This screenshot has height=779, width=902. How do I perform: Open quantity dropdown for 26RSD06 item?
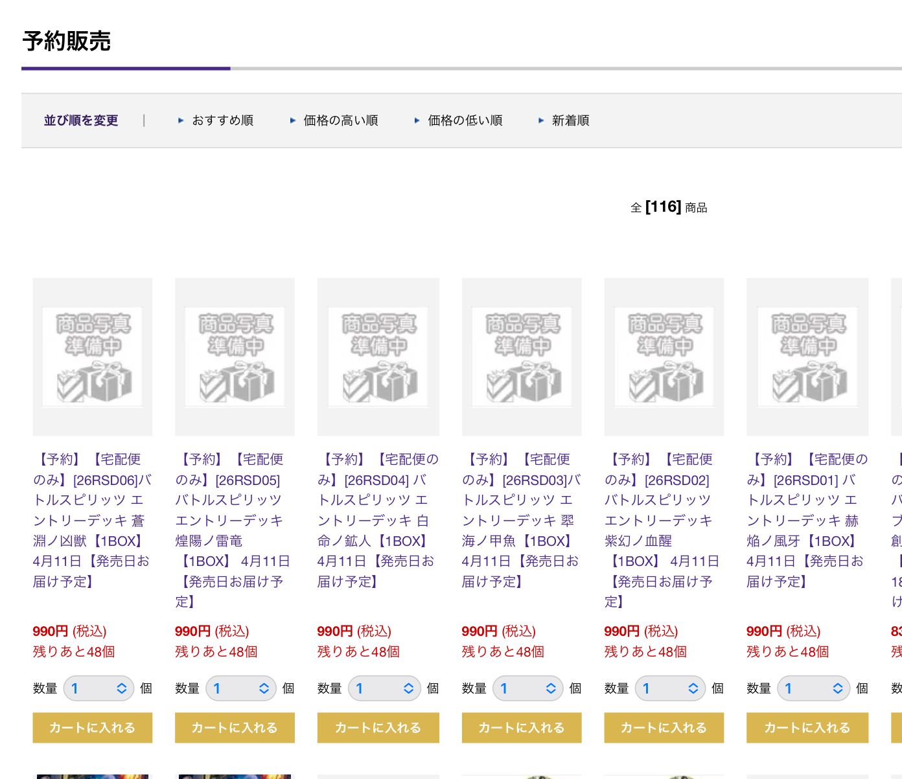pos(98,688)
